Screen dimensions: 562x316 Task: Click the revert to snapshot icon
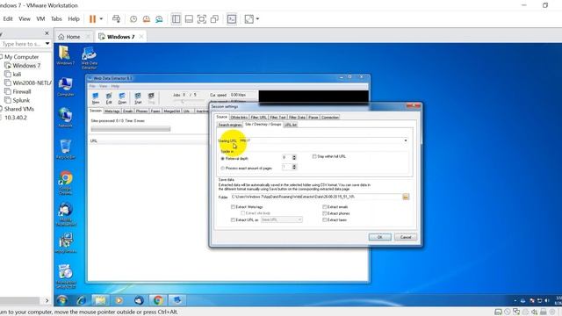tap(147, 19)
